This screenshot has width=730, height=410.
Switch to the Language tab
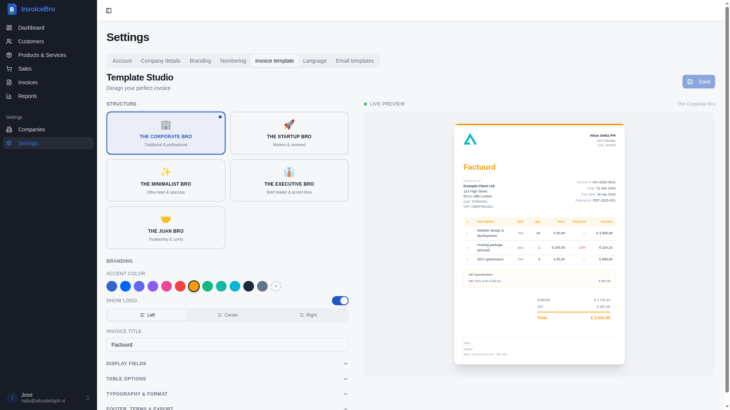click(x=315, y=61)
